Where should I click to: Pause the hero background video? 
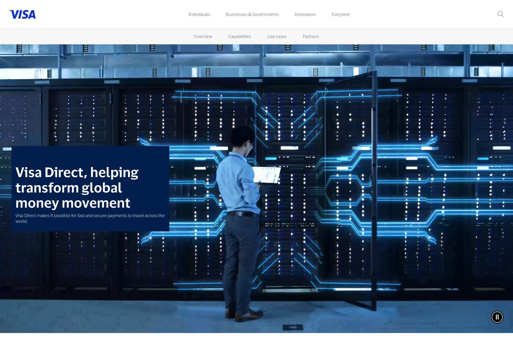pyautogui.click(x=497, y=317)
